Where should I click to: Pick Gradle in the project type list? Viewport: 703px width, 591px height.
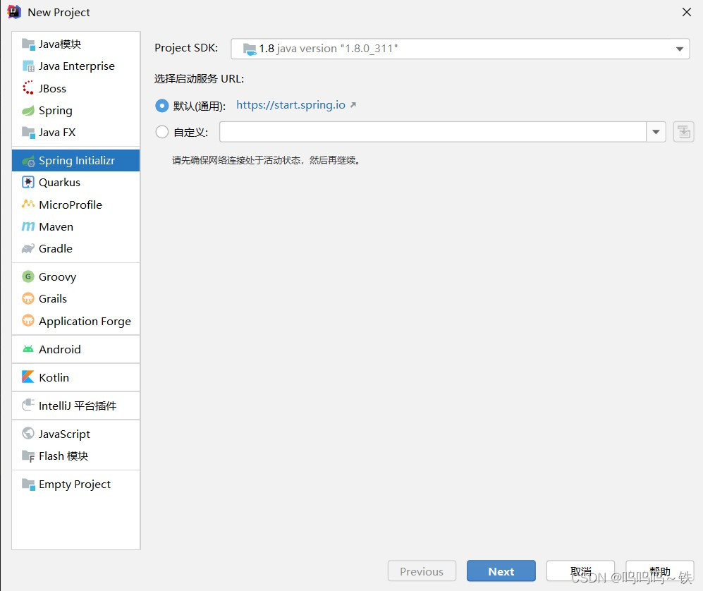75,248
